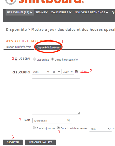Select the Occupé (Indisponible) radio button
This screenshot has height=146, width=115.
tap(52, 59)
